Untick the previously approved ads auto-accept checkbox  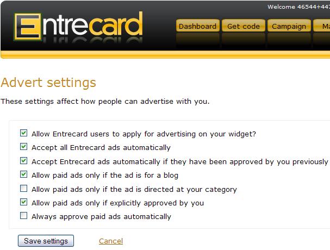(23, 161)
